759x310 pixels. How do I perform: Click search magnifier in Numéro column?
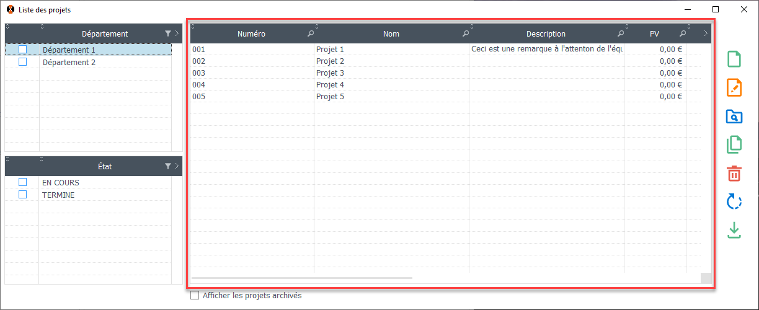310,33
